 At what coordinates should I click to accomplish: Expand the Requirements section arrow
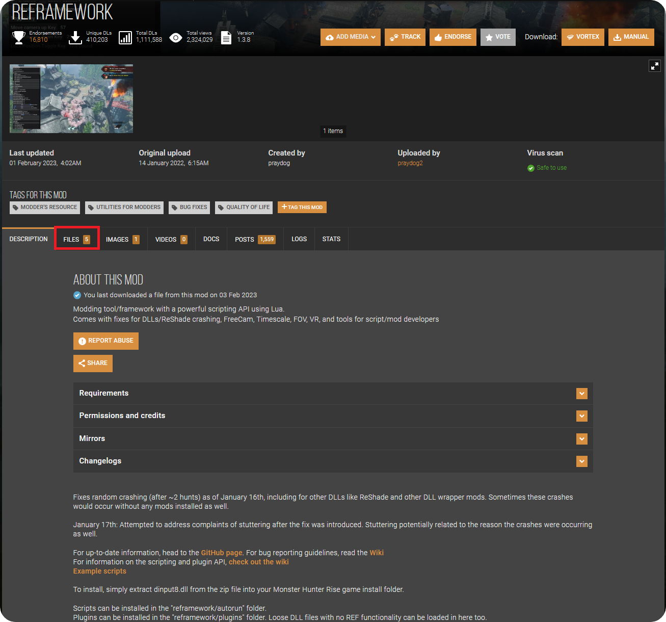click(582, 394)
